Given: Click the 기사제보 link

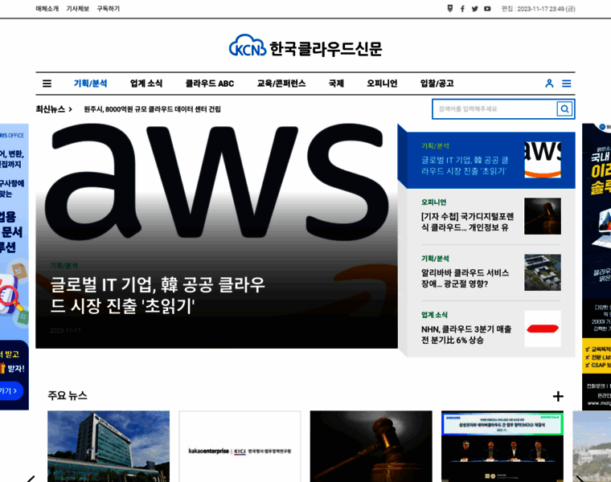Looking at the screenshot, I should click(77, 9).
